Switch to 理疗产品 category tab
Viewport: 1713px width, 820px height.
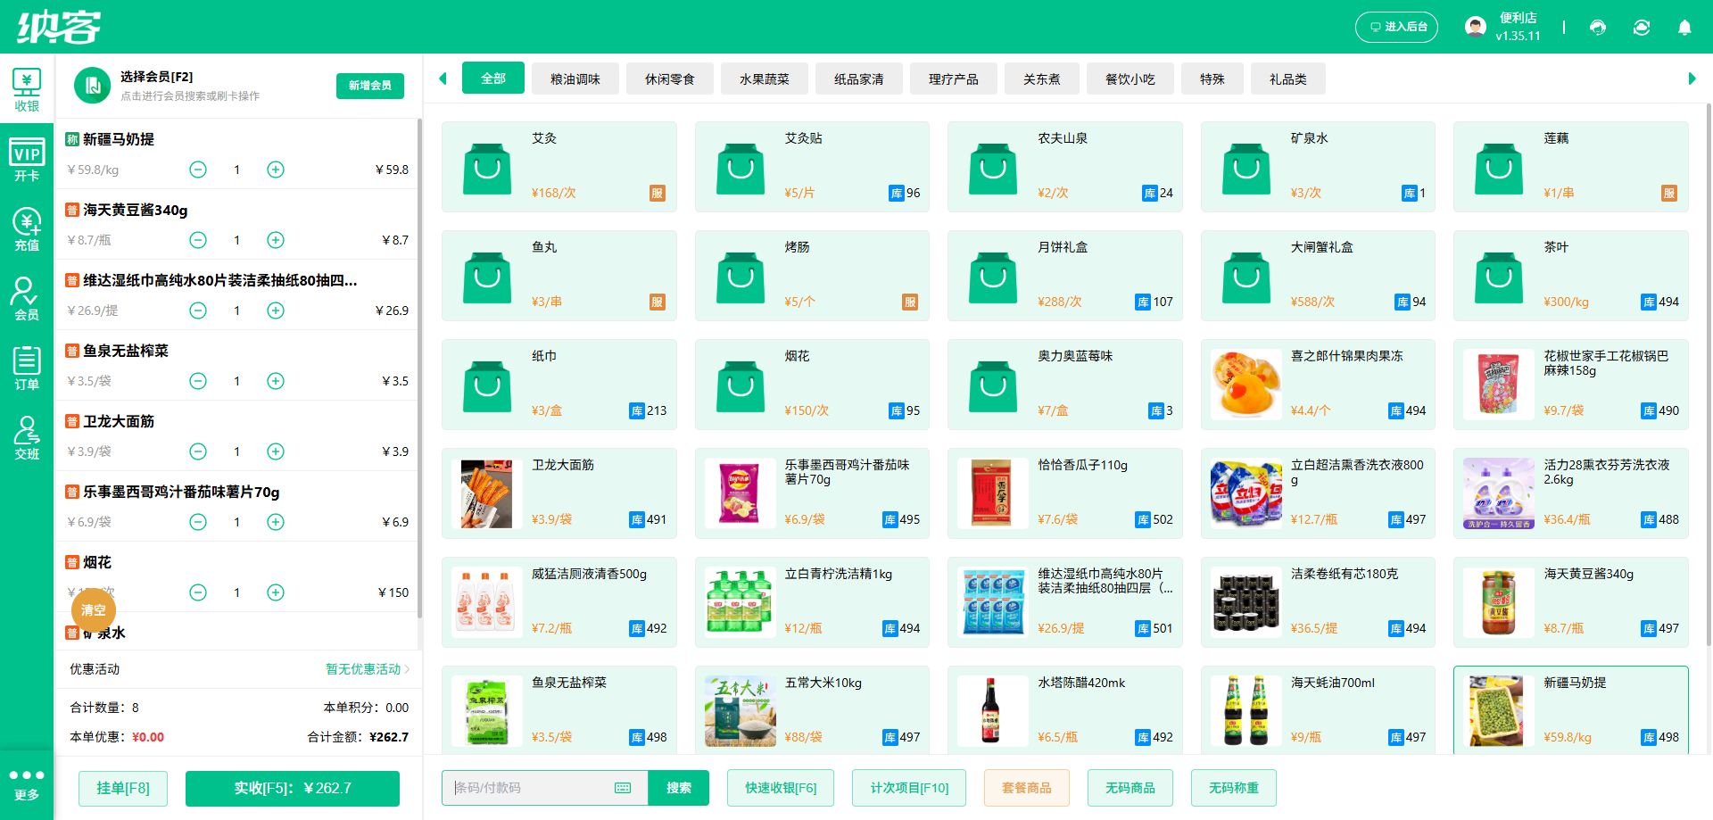click(954, 79)
